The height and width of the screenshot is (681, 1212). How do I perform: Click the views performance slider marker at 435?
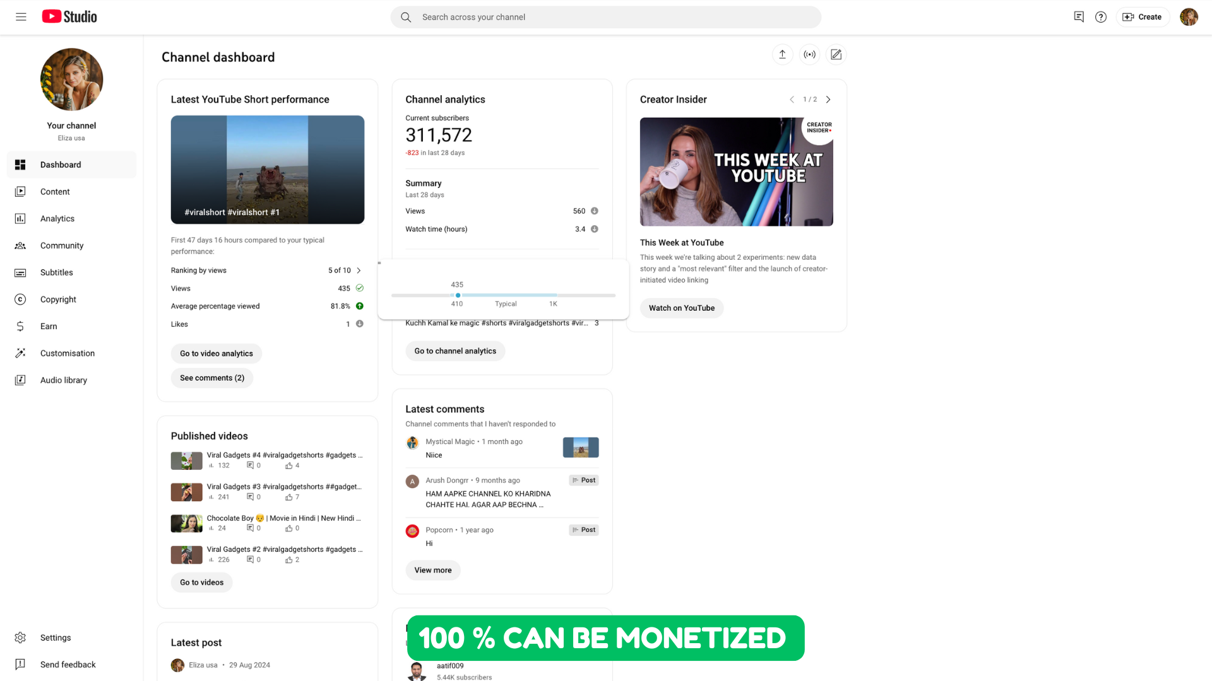click(x=458, y=295)
